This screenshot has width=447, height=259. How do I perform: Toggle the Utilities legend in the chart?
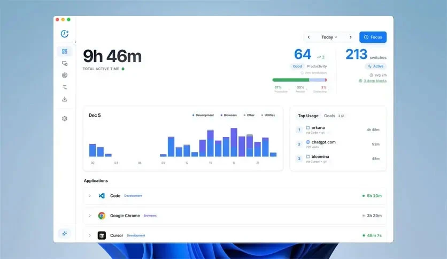point(268,115)
